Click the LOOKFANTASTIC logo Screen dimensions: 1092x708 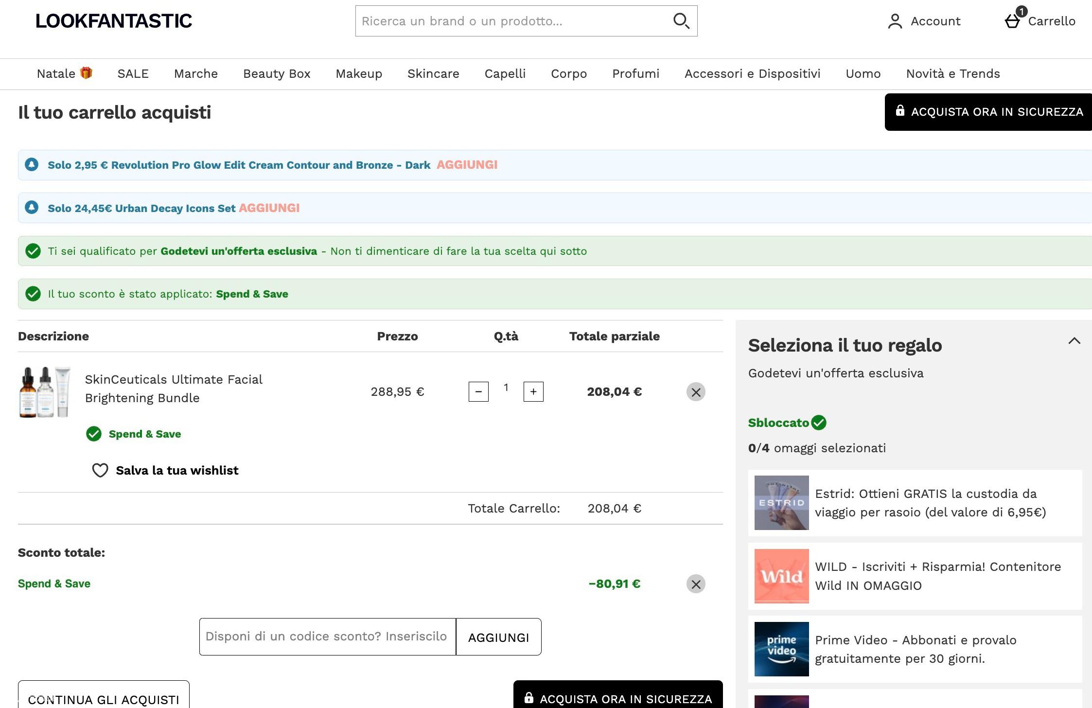[x=114, y=21]
